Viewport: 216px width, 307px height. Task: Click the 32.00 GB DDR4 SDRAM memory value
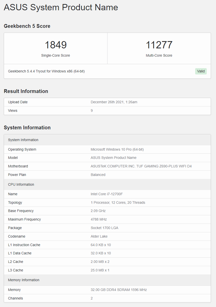tap(119, 290)
